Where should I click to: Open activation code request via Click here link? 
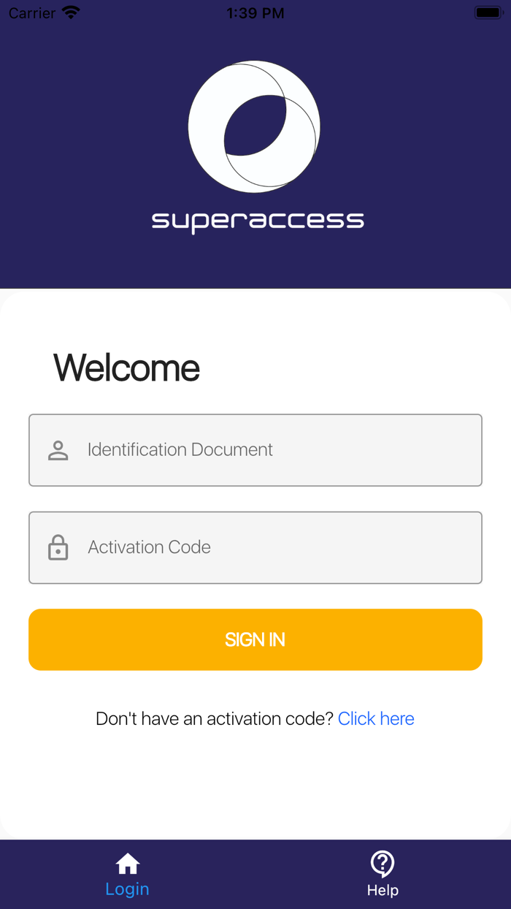pos(376,718)
